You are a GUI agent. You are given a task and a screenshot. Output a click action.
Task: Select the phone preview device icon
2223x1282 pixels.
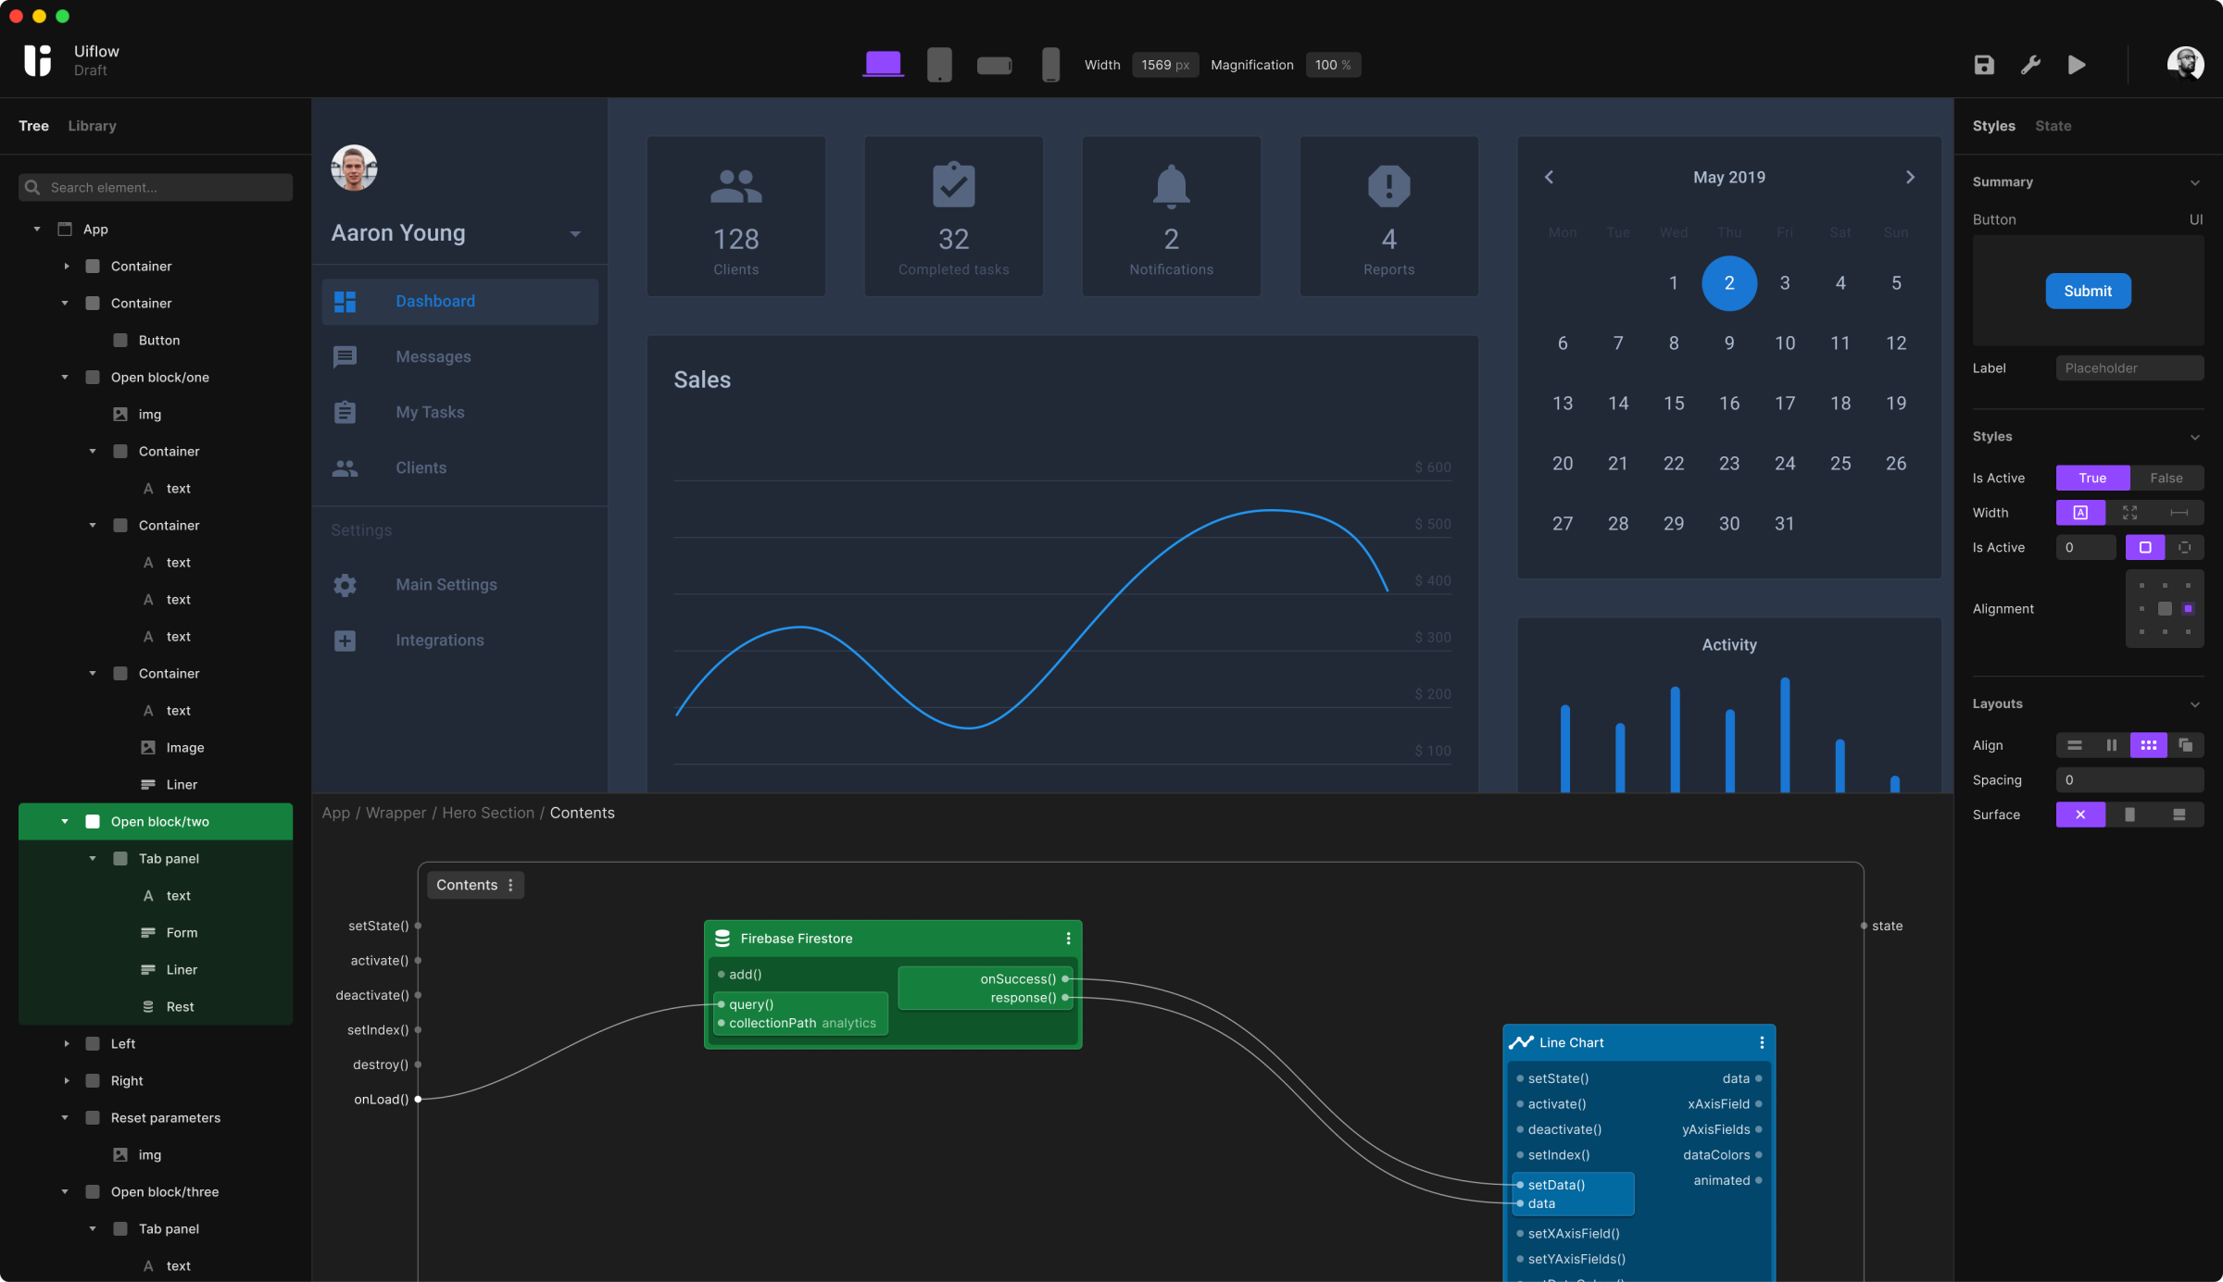click(1051, 63)
